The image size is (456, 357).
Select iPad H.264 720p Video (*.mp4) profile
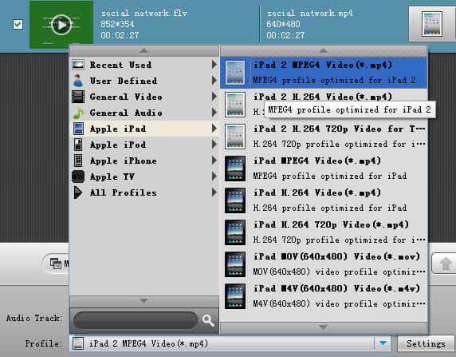coord(324,232)
